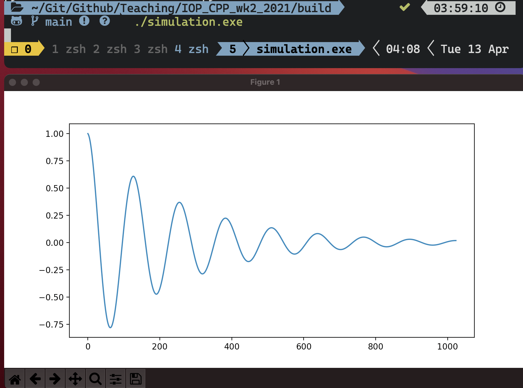Go back to previous plot view
Viewport: 523px width, 388px height.
tap(35, 378)
